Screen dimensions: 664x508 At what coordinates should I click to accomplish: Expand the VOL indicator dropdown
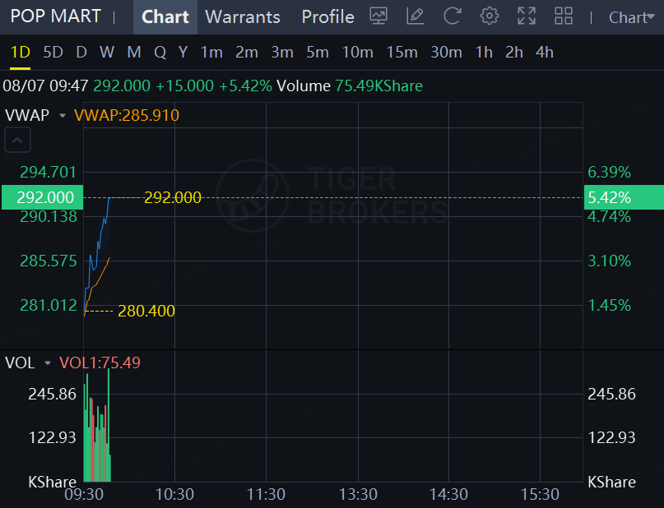(x=48, y=363)
